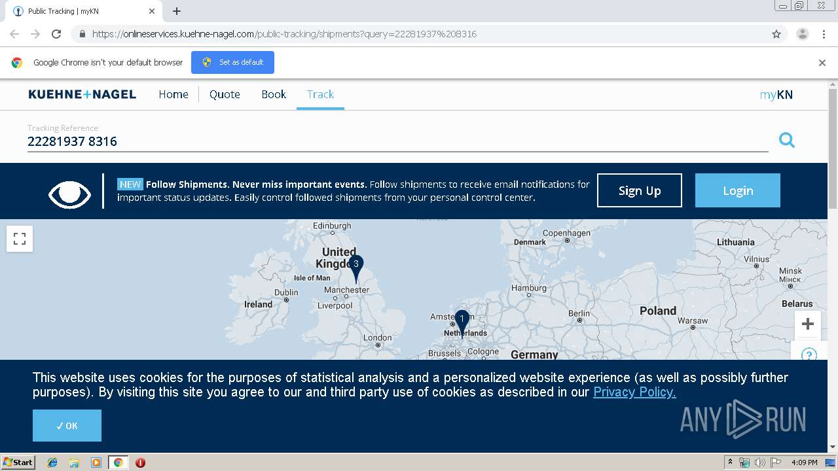Open the volume tray icon

click(x=759, y=462)
